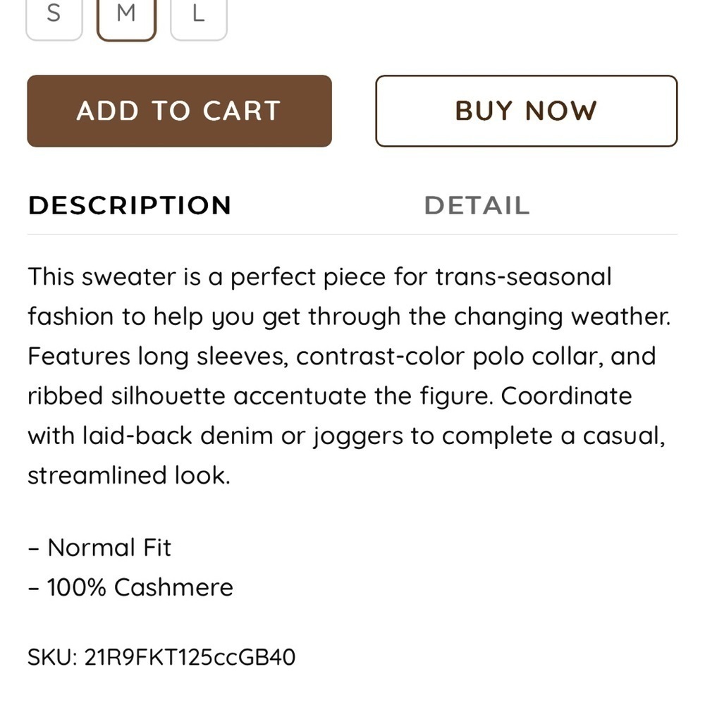Click the phrase 'changing weather' in description
705x705 pixels.
(x=562, y=317)
